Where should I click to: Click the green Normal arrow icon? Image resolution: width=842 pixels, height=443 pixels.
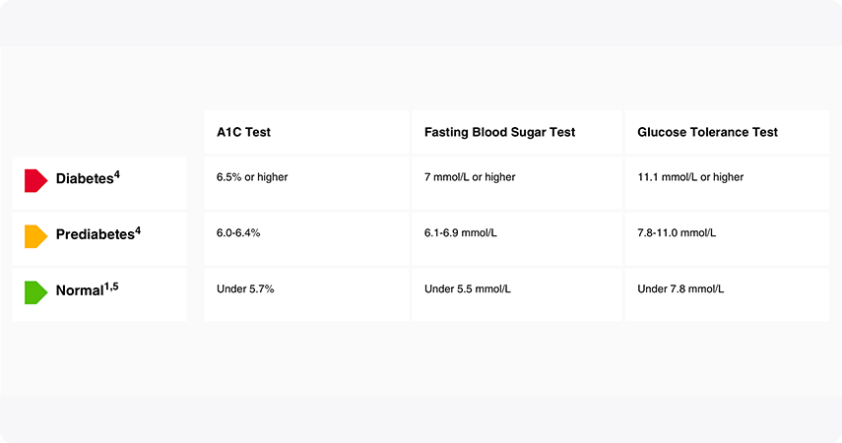36,292
